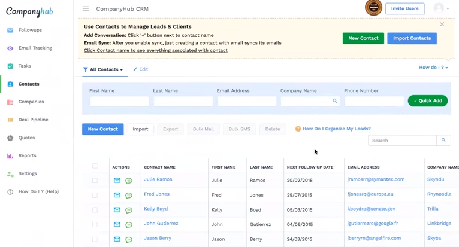Select the checkbox next to Kelly Boyd

pyautogui.click(x=95, y=210)
